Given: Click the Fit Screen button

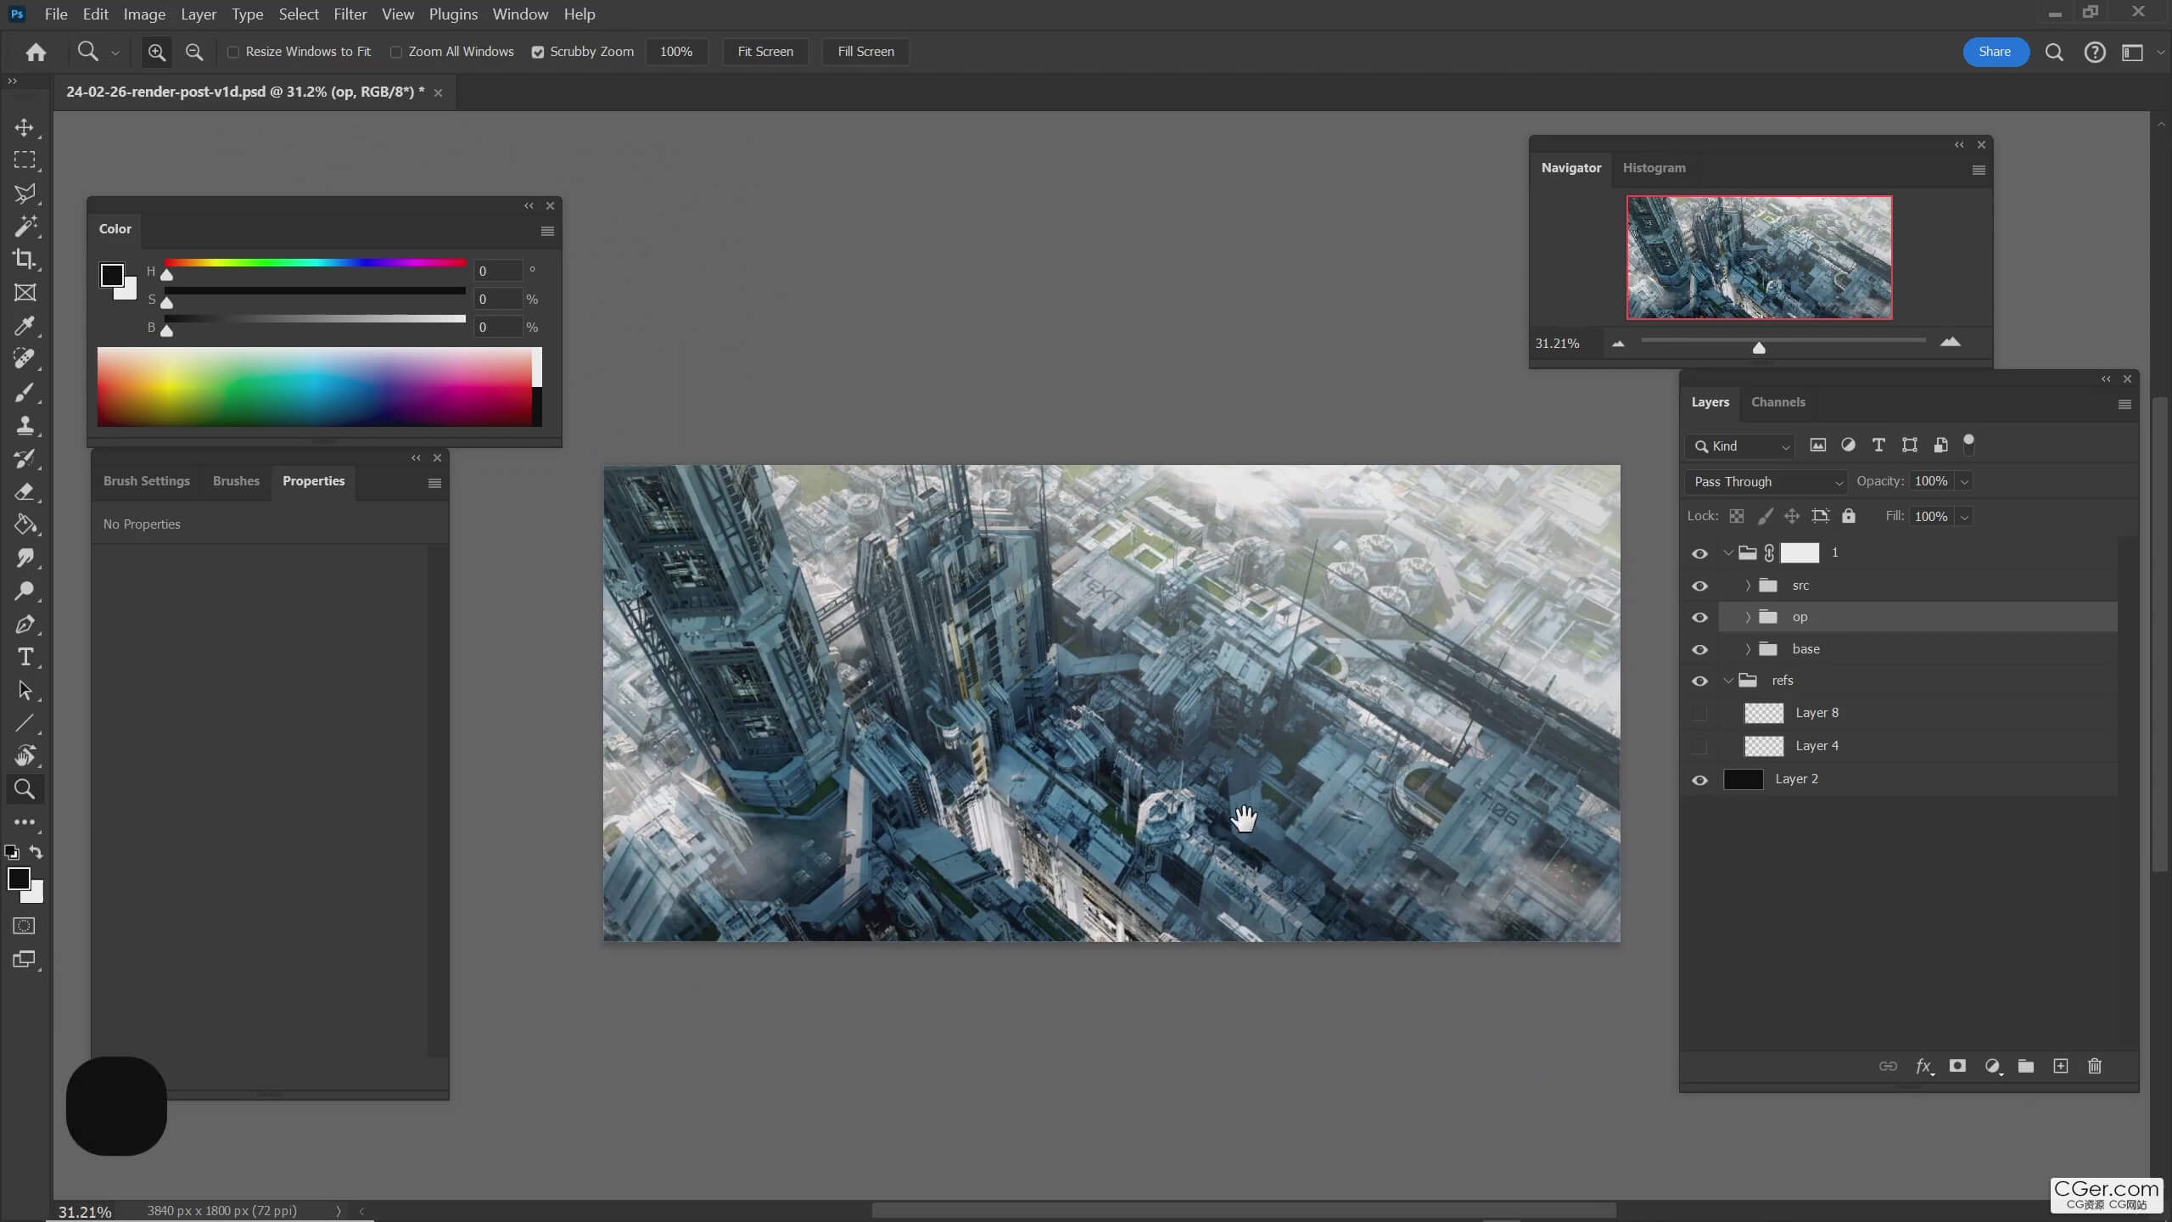Looking at the screenshot, I should click(x=765, y=52).
